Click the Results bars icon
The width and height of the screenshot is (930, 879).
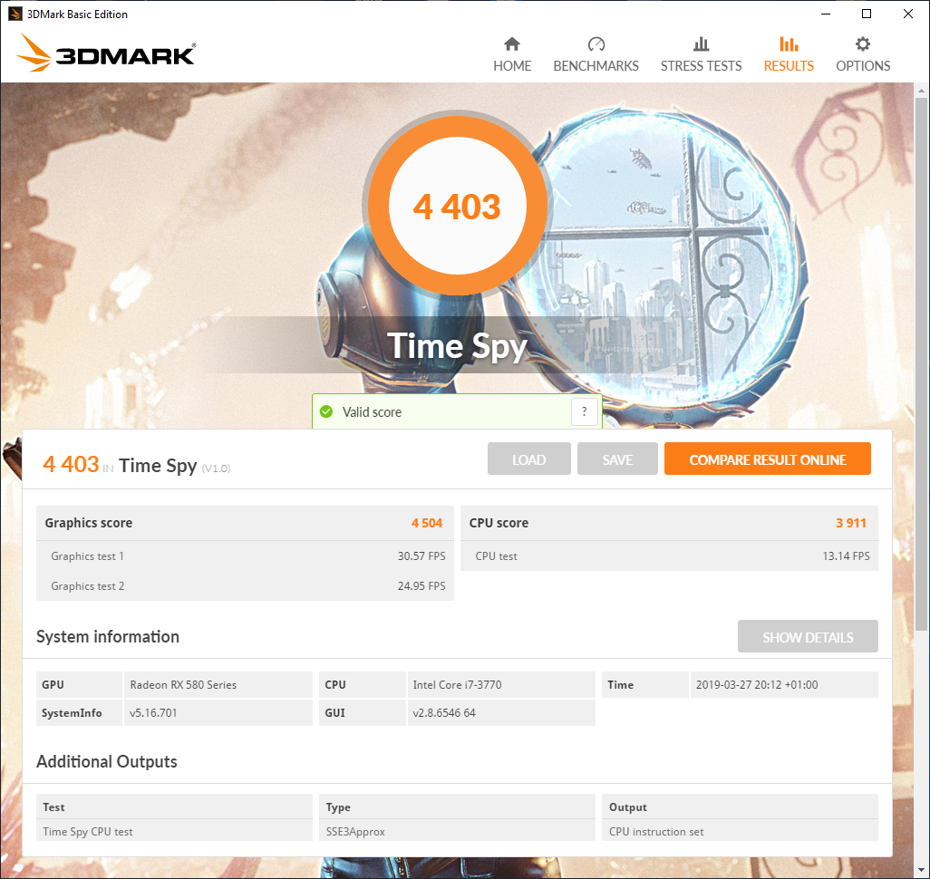coord(789,43)
